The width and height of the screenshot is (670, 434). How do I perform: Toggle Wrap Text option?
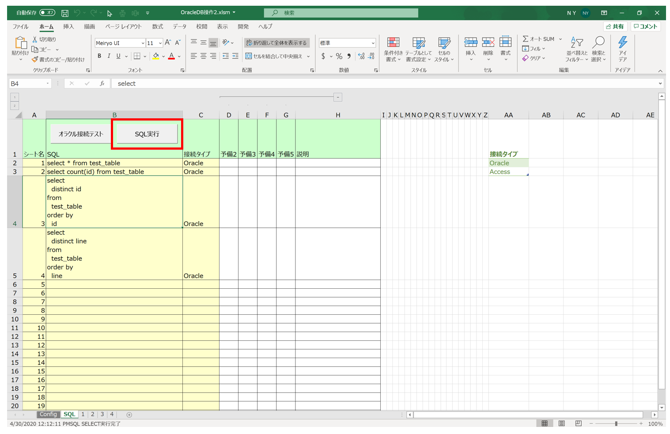point(277,43)
